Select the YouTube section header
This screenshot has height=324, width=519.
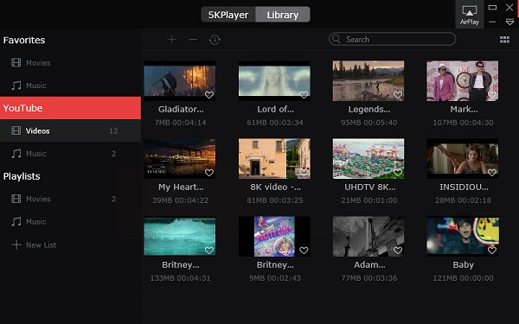point(70,108)
